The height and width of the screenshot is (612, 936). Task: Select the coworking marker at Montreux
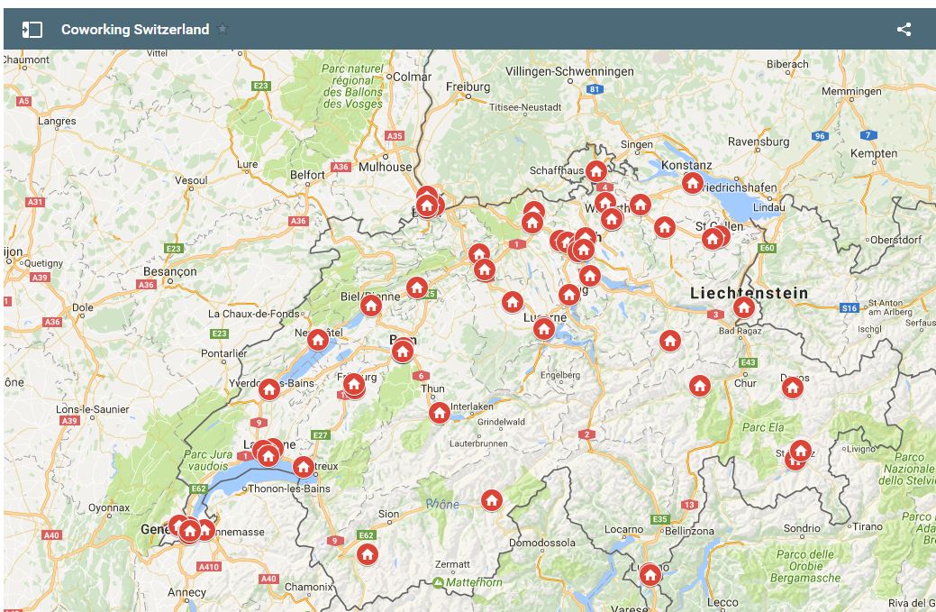pos(304,467)
